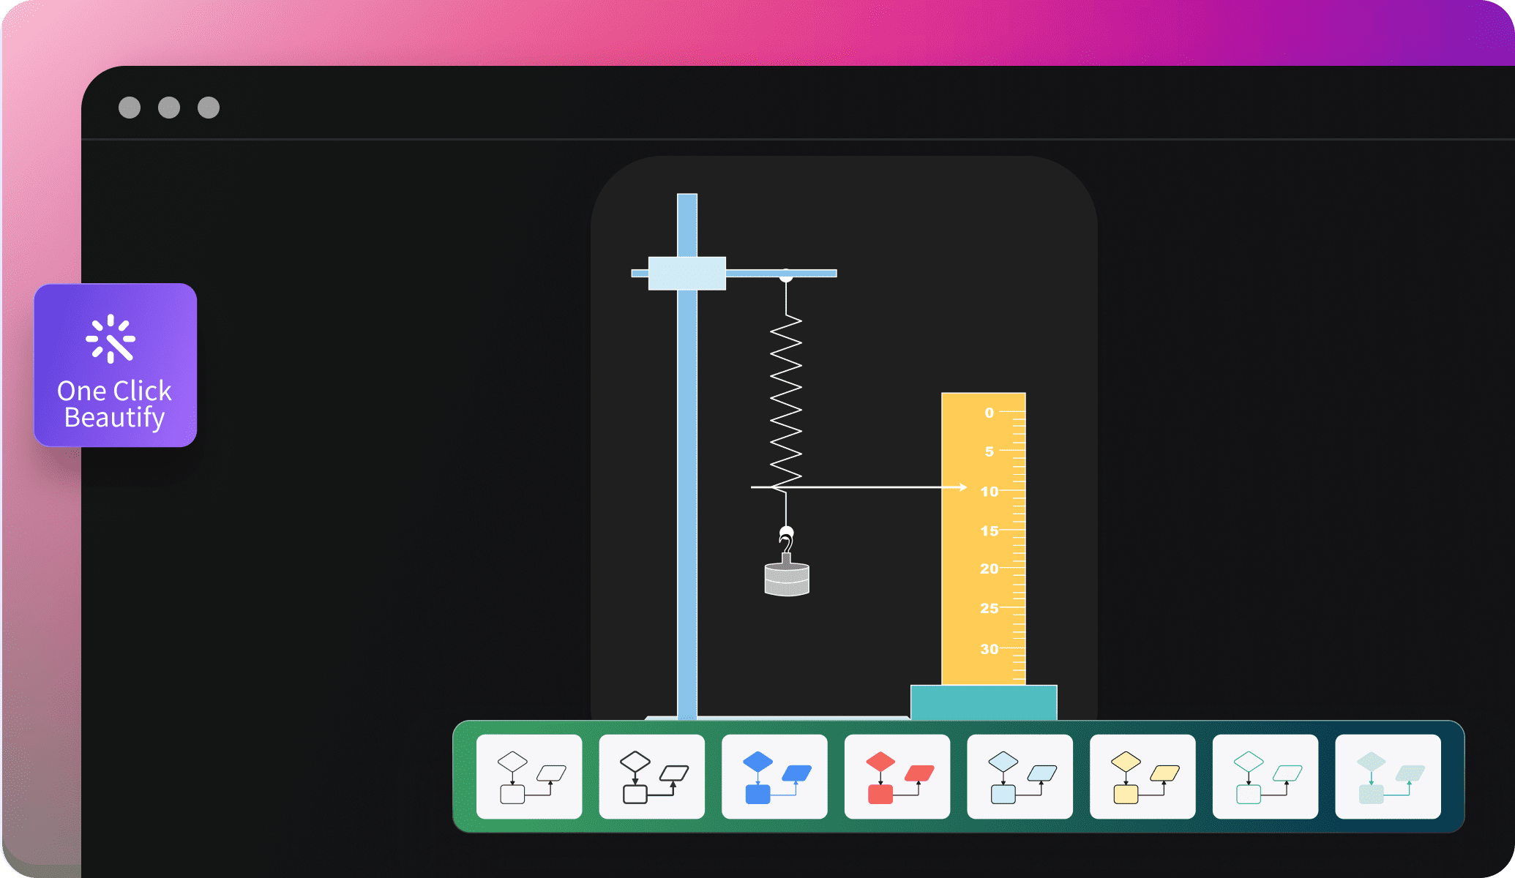Click the '20' mark on the ruler

(990, 569)
